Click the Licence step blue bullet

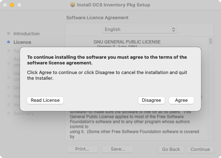(x=9, y=42)
